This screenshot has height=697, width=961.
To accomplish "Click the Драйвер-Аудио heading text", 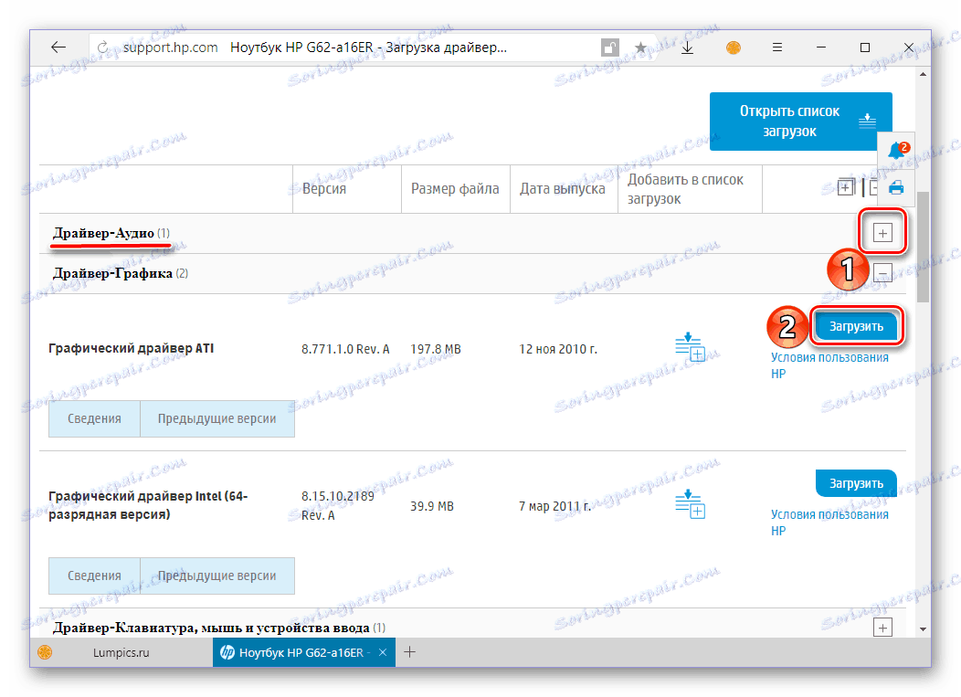I will click(103, 233).
